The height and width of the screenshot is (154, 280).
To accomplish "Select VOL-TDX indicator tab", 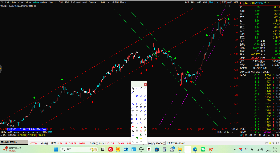I will point(30,132).
